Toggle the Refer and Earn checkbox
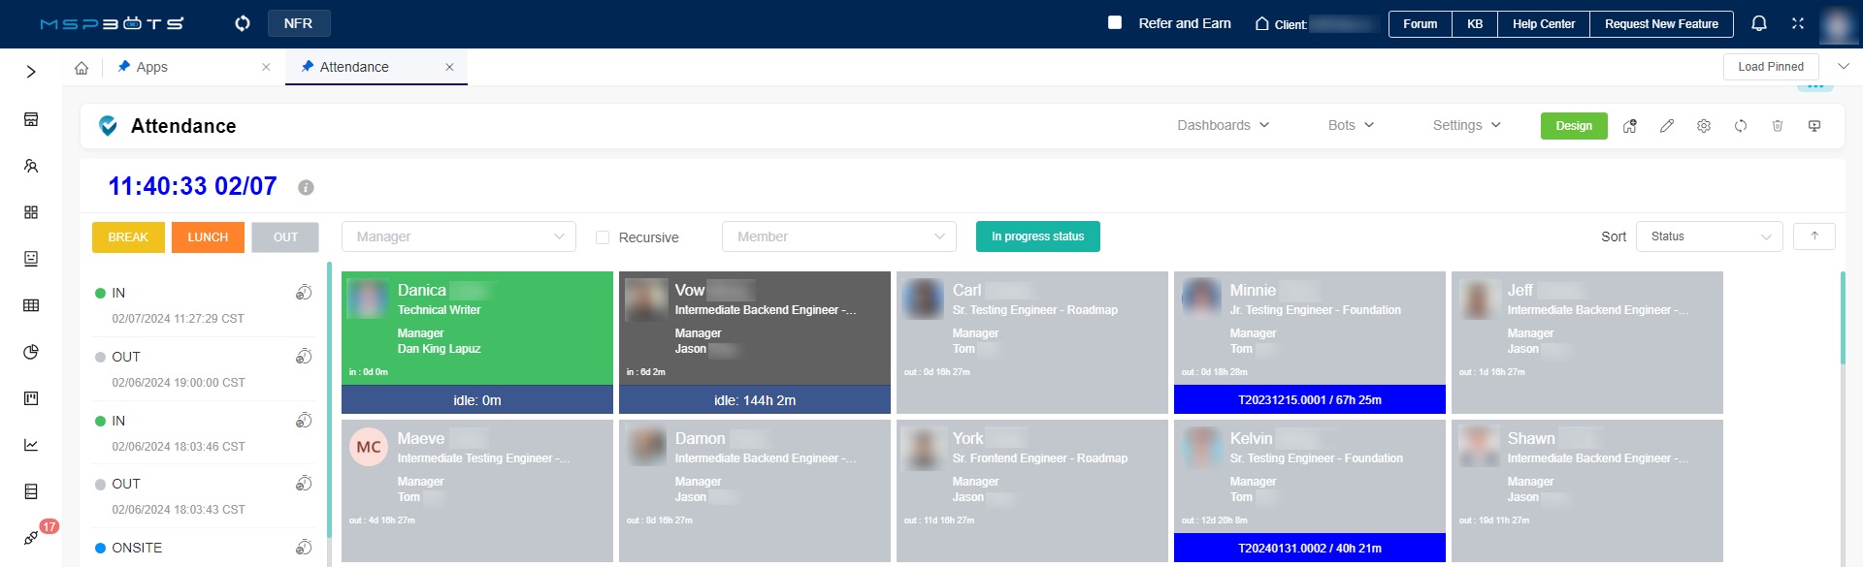Image resolution: width=1863 pixels, height=567 pixels. click(x=1115, y=22)
